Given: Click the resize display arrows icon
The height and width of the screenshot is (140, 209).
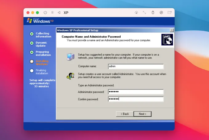Looking at the screenshot, I should coord(144,13).
